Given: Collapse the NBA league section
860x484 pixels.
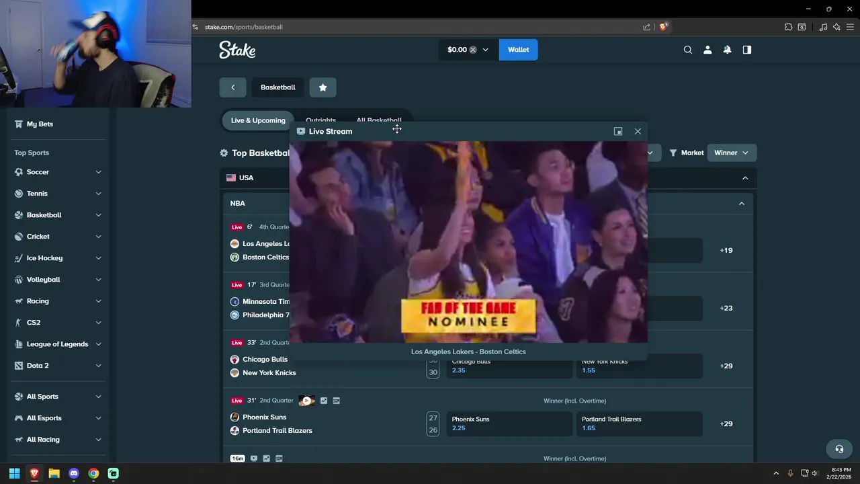Looking at the screenshot, I should 742,203.
